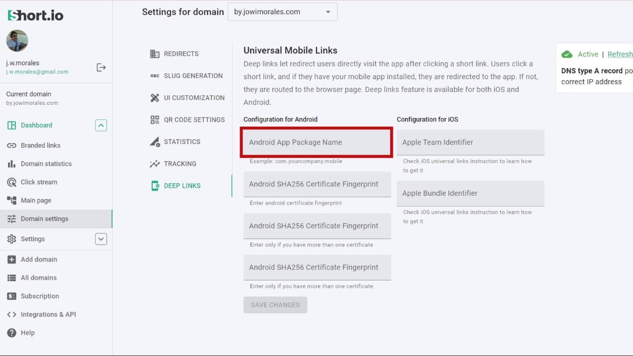Click the first Android SHA256 Certificate Fingerprint field

click(317, 184)
